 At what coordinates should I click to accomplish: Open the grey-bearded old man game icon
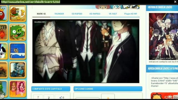click(x=18, y=70)
